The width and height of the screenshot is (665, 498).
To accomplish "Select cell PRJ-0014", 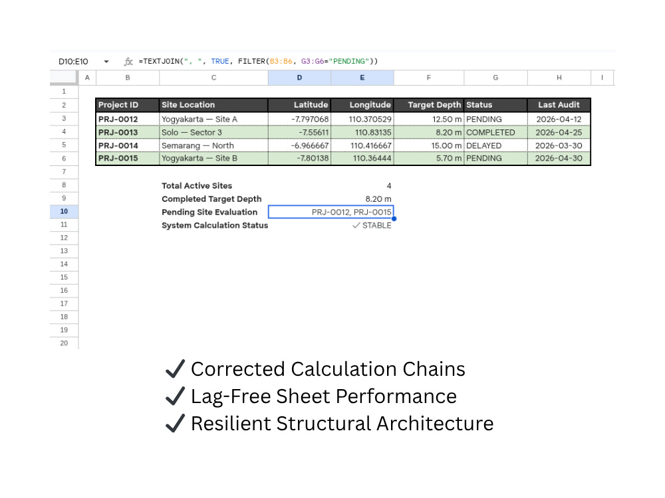I will pos(128,145).
